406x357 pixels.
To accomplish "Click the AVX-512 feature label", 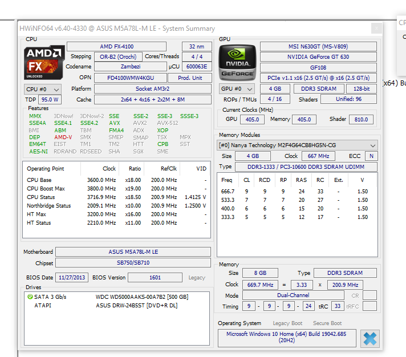I will tap(168, 123).
